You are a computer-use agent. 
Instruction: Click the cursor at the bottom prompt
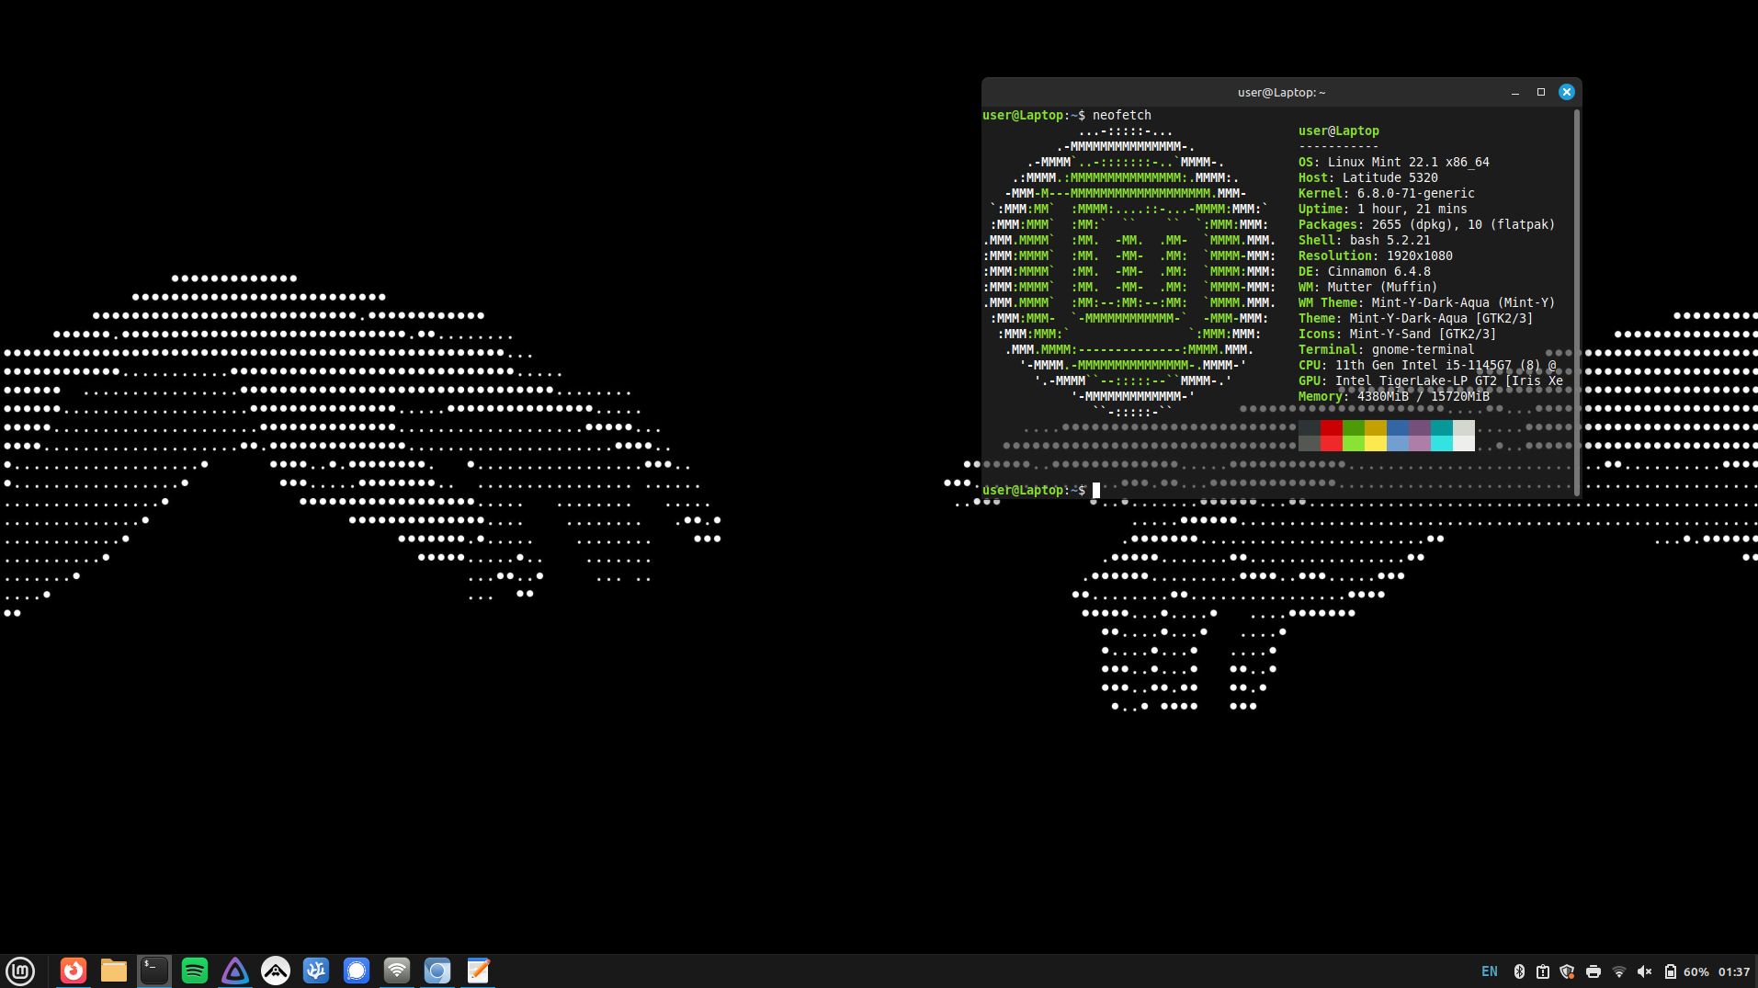(1096, 491)
